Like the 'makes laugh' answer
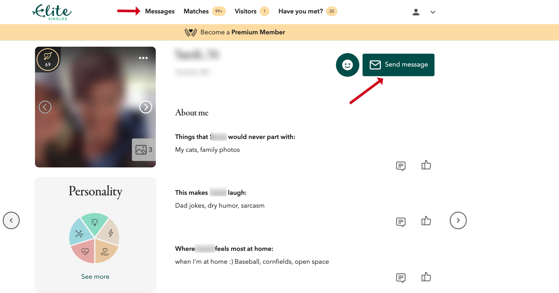This screenshot has width=559, height=293. click(x=426, y=221)
